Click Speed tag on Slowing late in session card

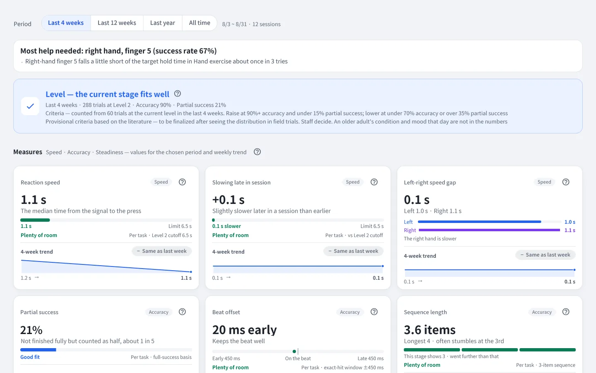353,182
